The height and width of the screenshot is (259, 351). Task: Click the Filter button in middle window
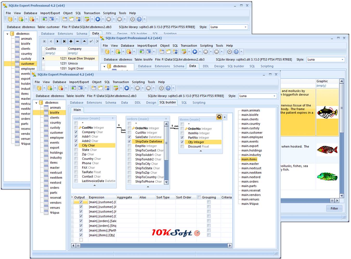[334, 208]
